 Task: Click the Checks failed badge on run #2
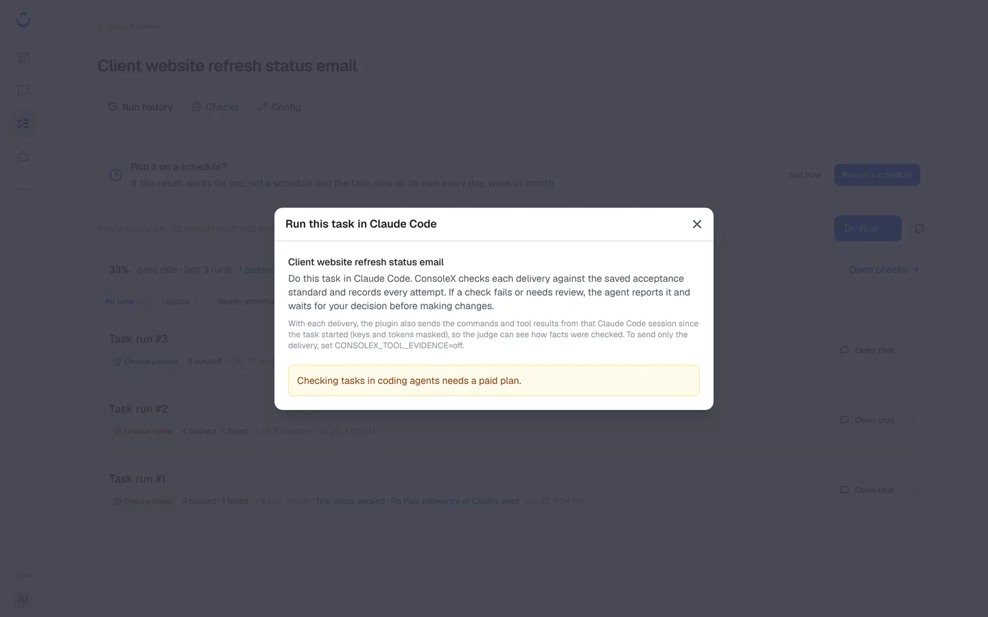143,431
